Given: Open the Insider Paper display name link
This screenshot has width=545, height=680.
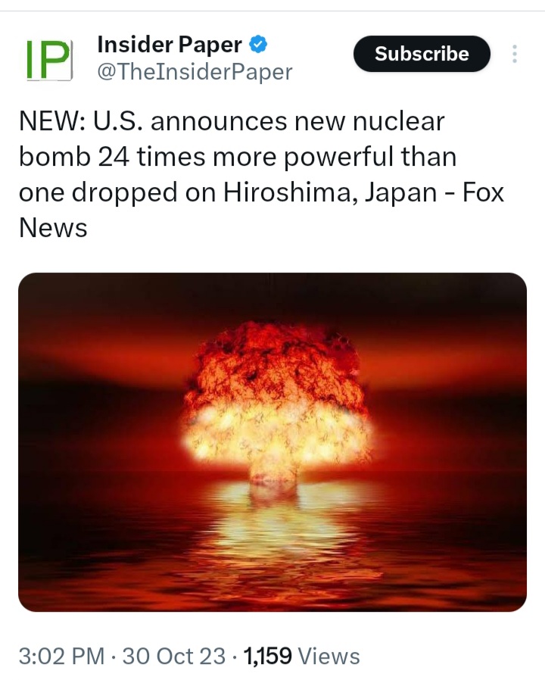Looking at the screenshot, I should (170, 44).
